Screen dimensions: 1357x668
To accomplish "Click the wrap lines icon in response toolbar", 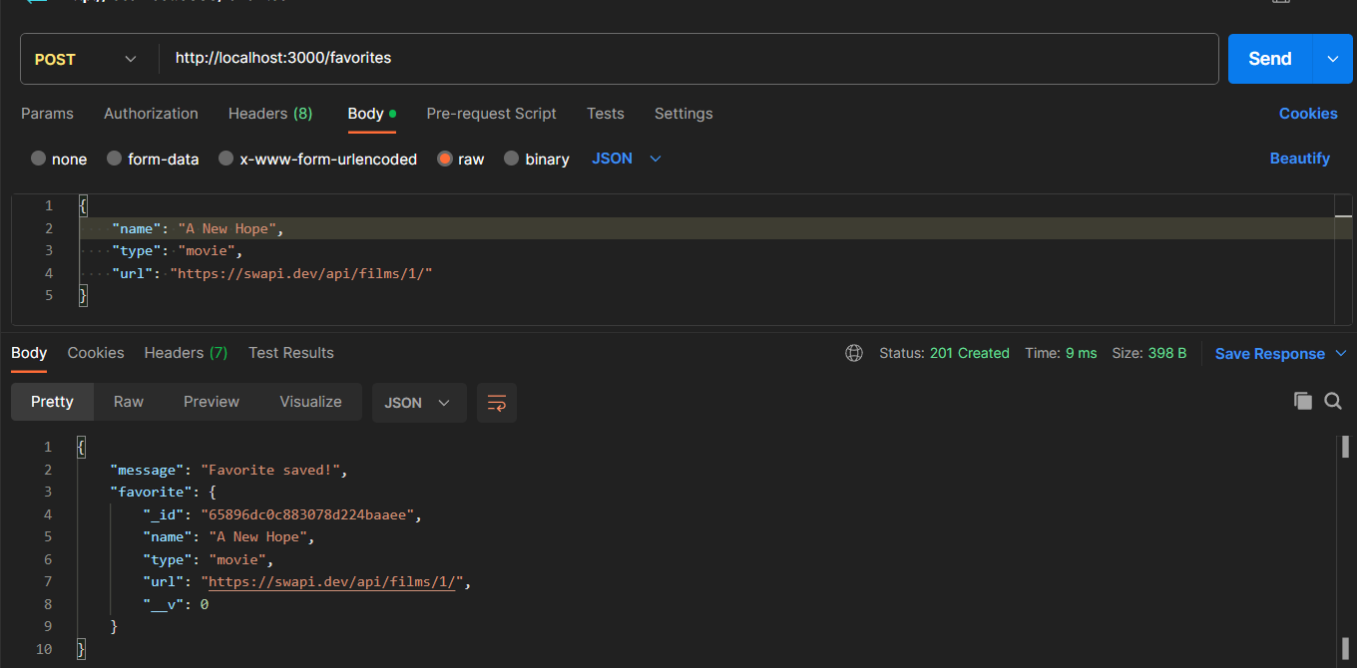I will (x=496, y=403).
